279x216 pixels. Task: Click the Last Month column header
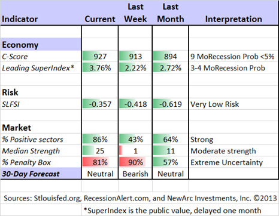[171, 13]
